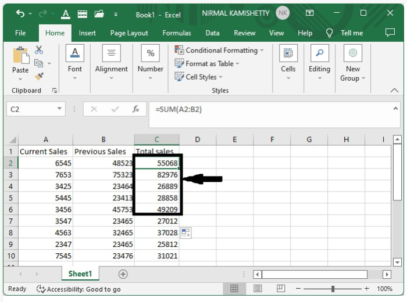Screen dimensions: 407x302
Task: Add a new sheet with plus icon
Action: (x=123, y=274)
